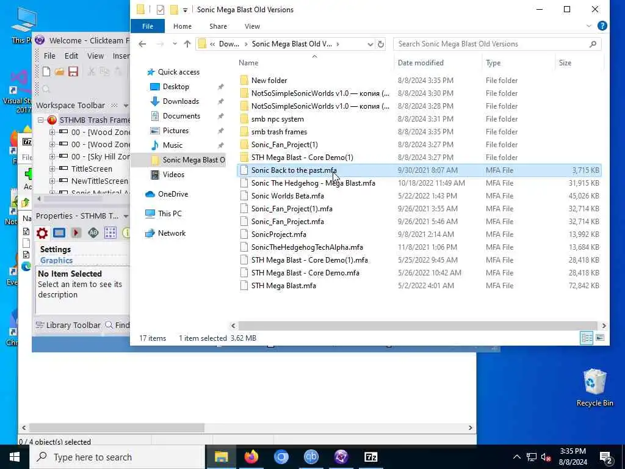Image resolution: width=625 pixels, height=469 pixels.
Task: Open the Edit menu in Clickteam Fusion
Action: coord(71,56)
